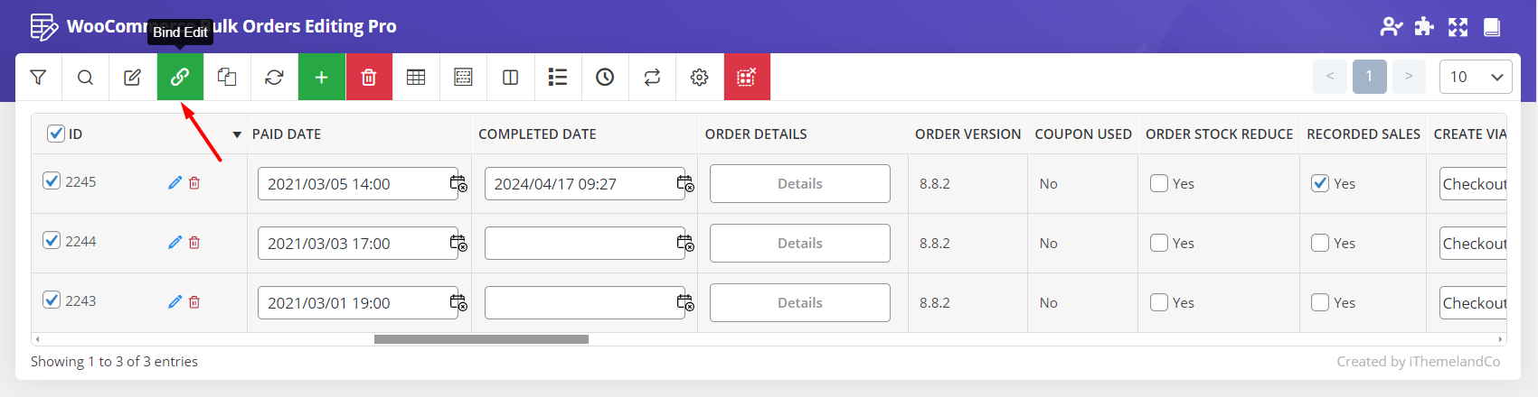The height and width of the screenshot is (397, 1538).
Task: Click the horizontal scrollbar thumb under the table
Action: pos(481,339)
